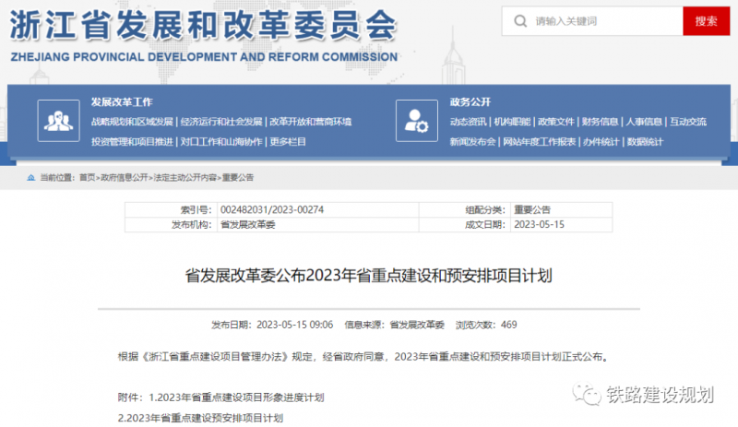Click the WeChat logo icon in watermark
The height and width of the screenshot is (427, 738).
[x=588, y=395]
